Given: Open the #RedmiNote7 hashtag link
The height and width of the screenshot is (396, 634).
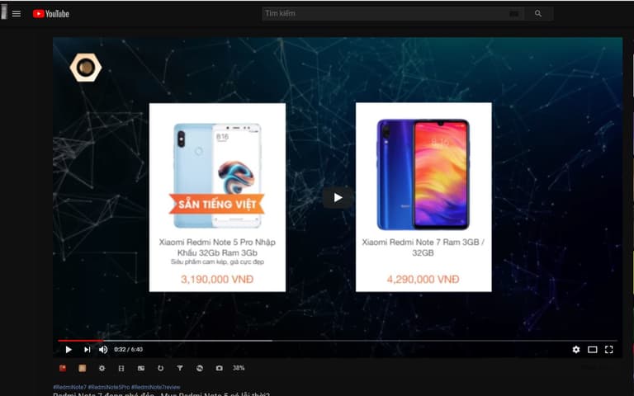Looking at the screenshot, I should (69, 387).
